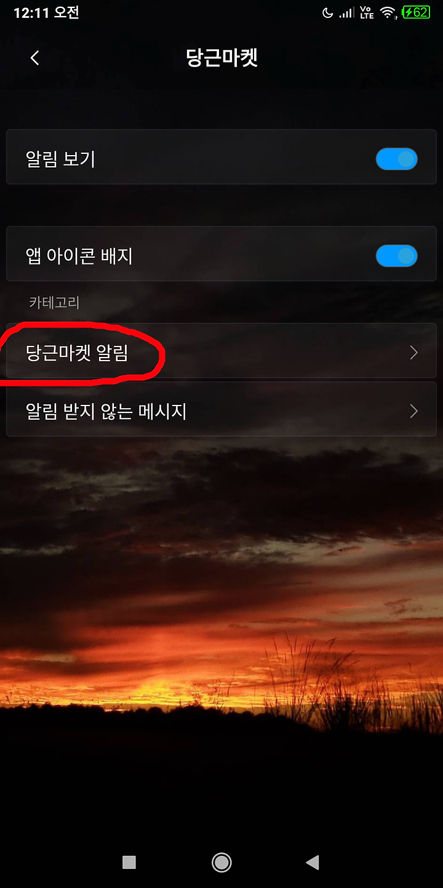Tap the 카테고리 section header
Image resolution: width=443 pixels, height=888 pixels.
pyautogui.click(x=54, y=302)
